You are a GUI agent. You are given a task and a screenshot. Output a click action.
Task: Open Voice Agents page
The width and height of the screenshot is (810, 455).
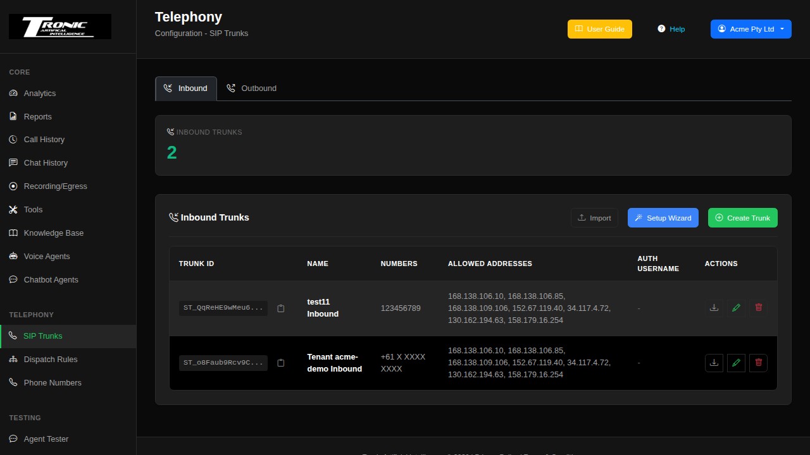[x=68, y=257]
